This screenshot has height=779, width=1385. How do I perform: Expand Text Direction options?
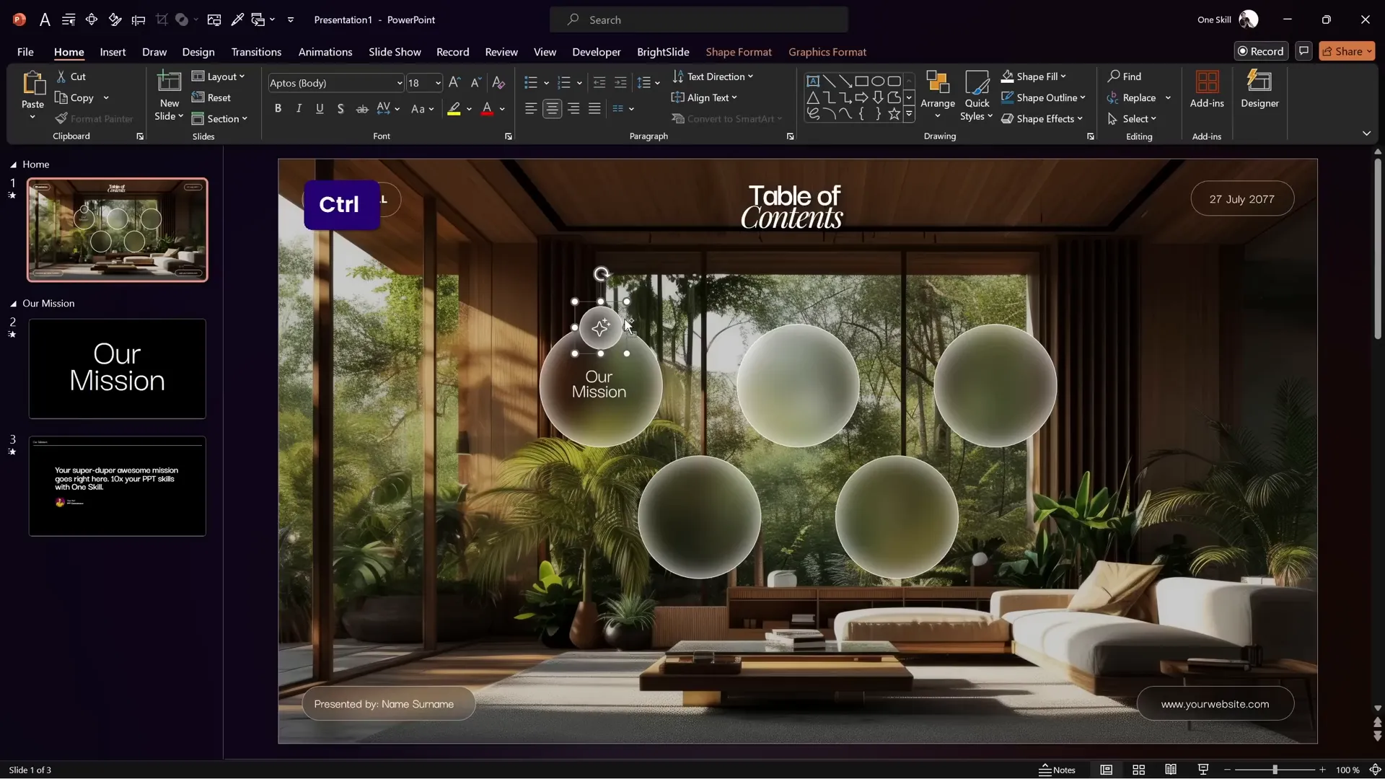point(713,76)
